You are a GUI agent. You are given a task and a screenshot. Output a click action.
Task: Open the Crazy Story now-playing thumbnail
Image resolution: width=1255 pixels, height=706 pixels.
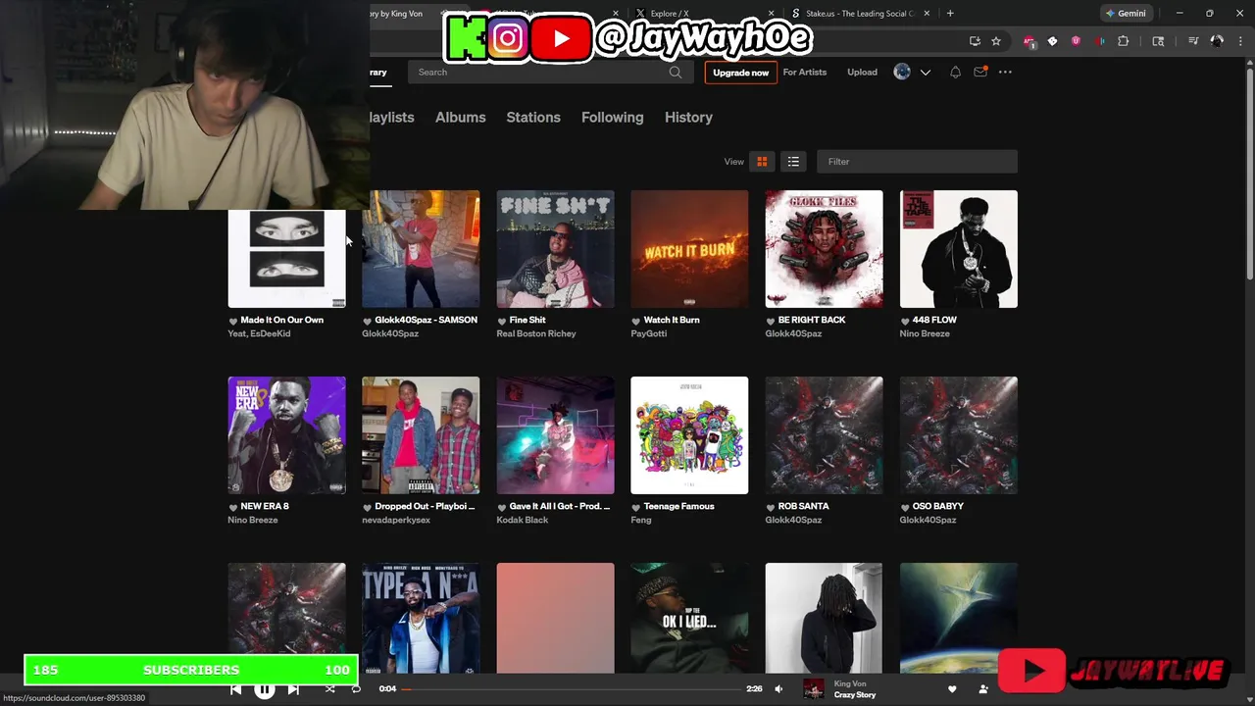[814, 689]
